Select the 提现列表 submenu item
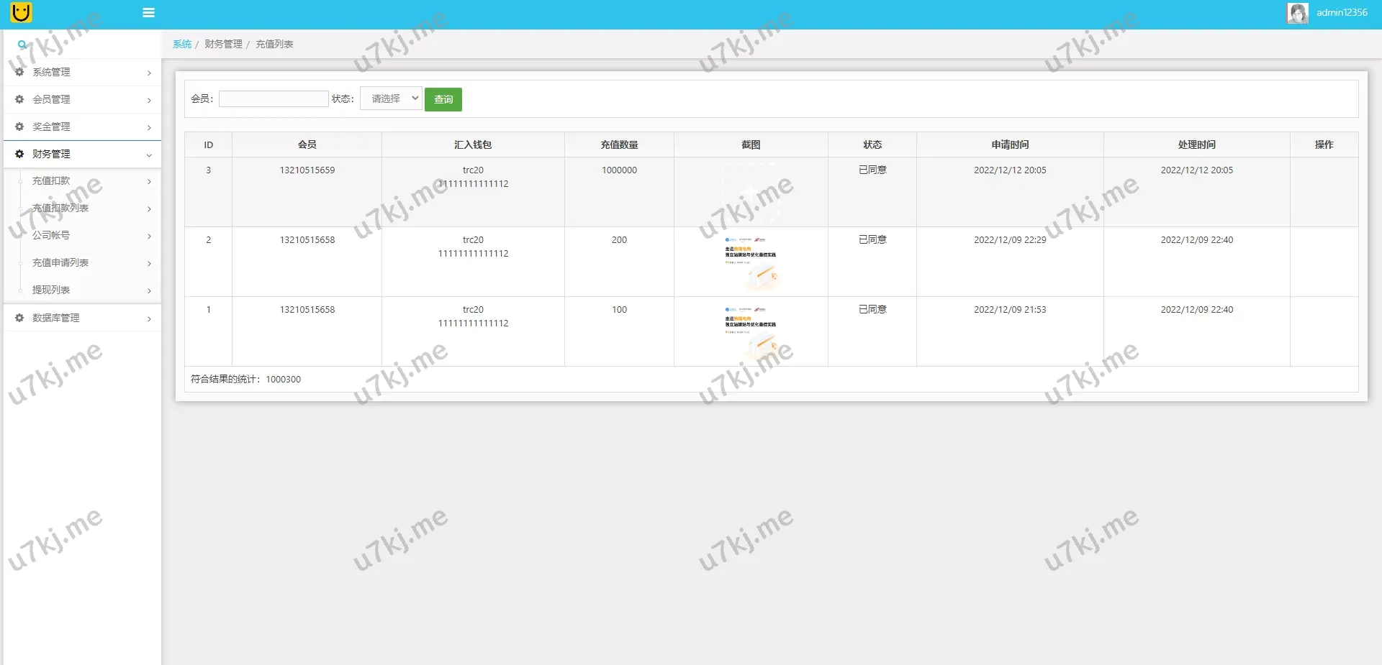 tap(51, 290)
